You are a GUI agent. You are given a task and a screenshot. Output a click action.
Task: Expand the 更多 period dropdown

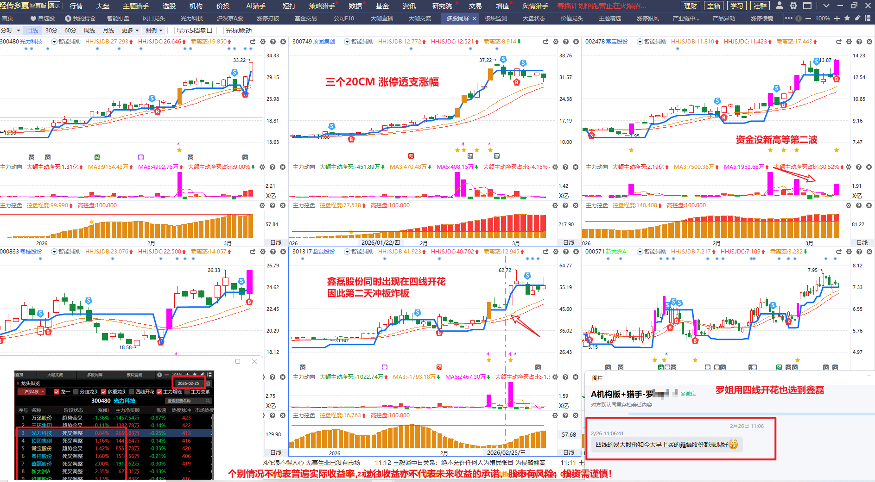pos(130,31)
